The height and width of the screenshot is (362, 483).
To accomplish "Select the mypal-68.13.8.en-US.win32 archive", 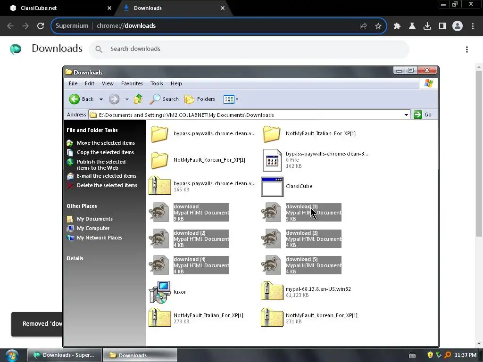I will click(x=306, y=292).
